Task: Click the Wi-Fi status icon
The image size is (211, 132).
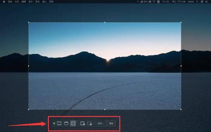Action: (x=154, y=2)
